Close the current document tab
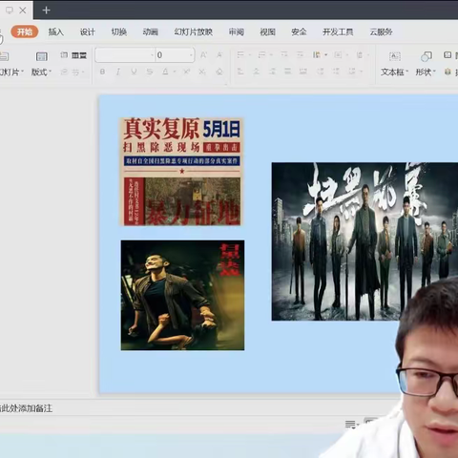The height and width of the screenshot is (458, 458). 23,10
